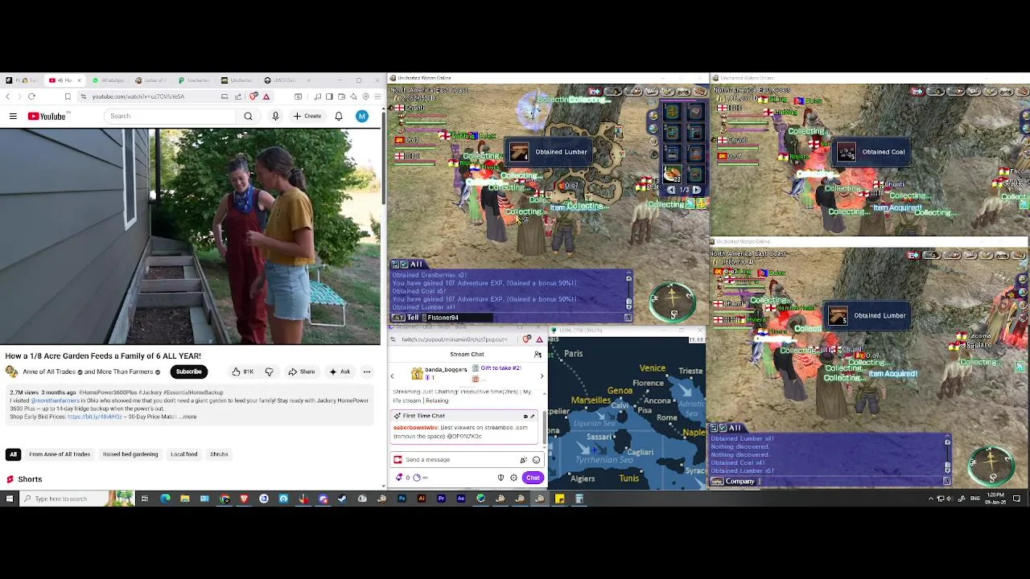The height and width of the screenshot is (579, 1030).
Task: Open the Windows Start menu
Action: (x=9, y=499)
